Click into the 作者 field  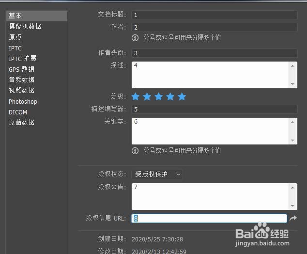[215, 27]
